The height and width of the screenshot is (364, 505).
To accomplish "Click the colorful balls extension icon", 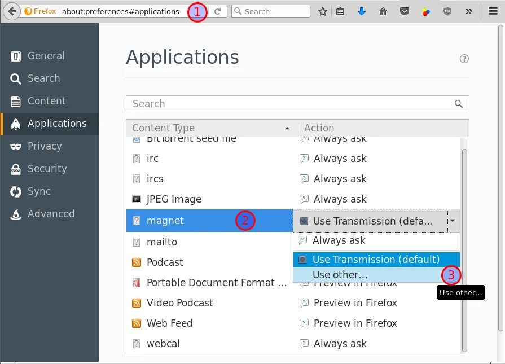I will [426, 12].
